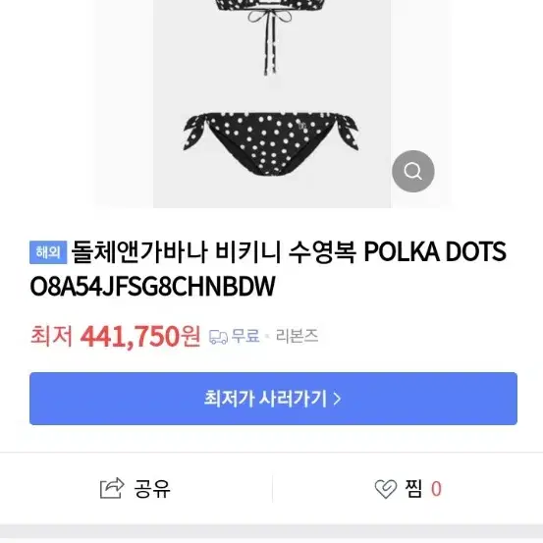Open the magnifier zoom on product image

point(412,171)
